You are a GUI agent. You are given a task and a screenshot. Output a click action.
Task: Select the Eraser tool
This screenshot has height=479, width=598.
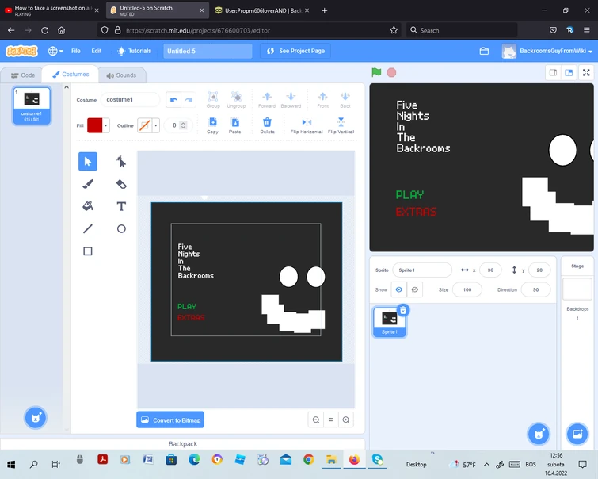121,184
